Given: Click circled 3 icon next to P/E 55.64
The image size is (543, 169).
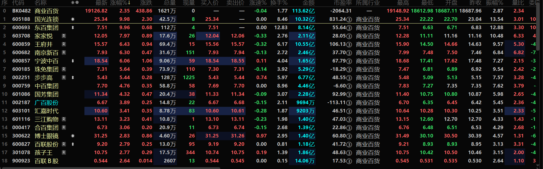Looking at the screenshot, I should (349, 28).
